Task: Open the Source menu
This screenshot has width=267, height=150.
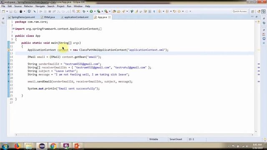Action: (x=18, y=6)
